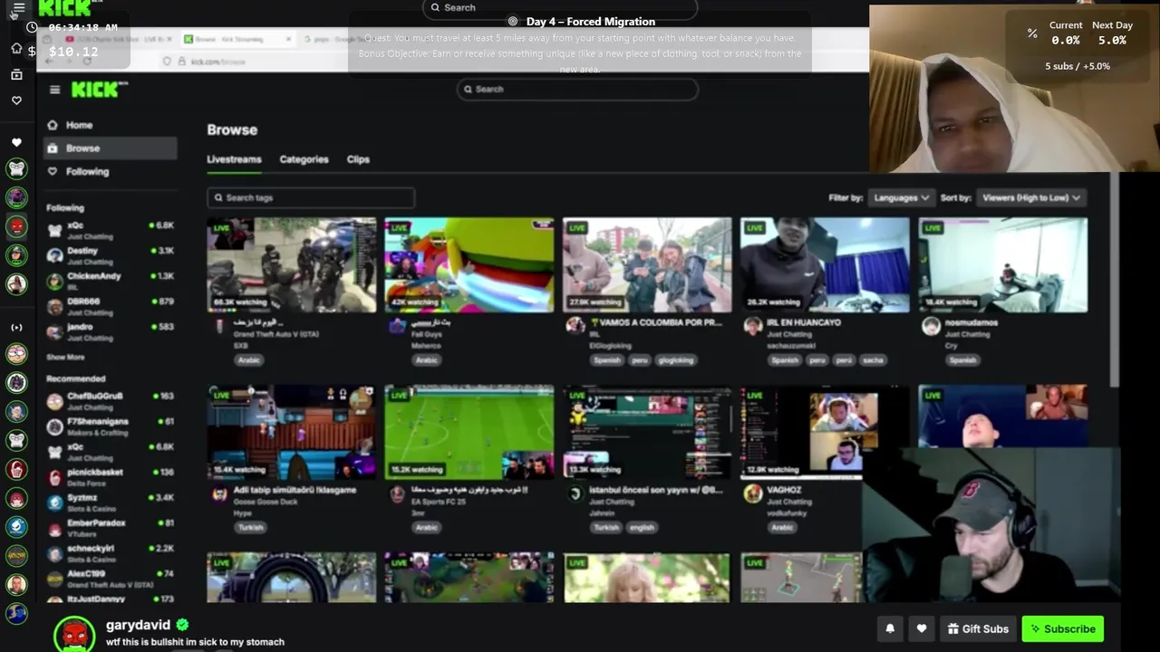Open ChefBuGGruB in the Recommended list
Viewport: 1160px width, 652px height.
[x=111, y=400]
